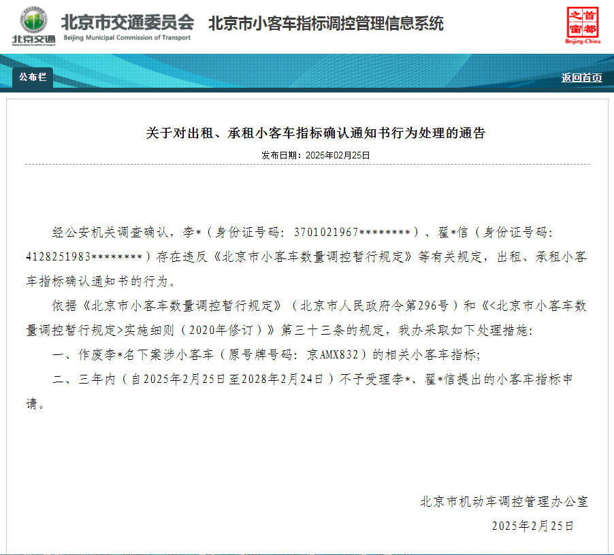Click the 返回首页 link

(x=581, y=78)
